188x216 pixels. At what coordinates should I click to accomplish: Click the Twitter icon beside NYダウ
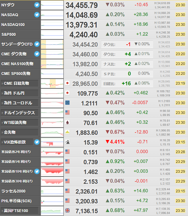(37, 5)
